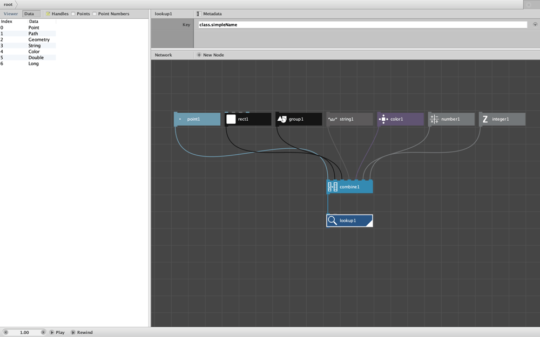The image size is (540, 337).
Task: Decrease frame with left stepper arrow
Action: point(6,332)
